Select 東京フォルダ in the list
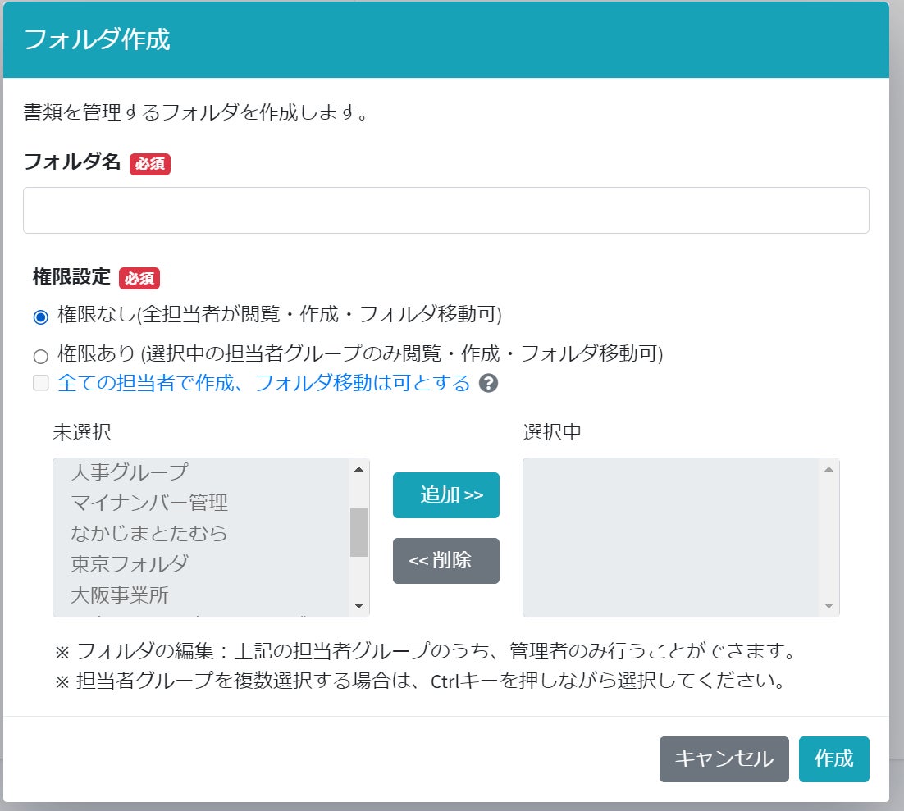This screenshot has width=904, height=811. (x=130, y=563)
